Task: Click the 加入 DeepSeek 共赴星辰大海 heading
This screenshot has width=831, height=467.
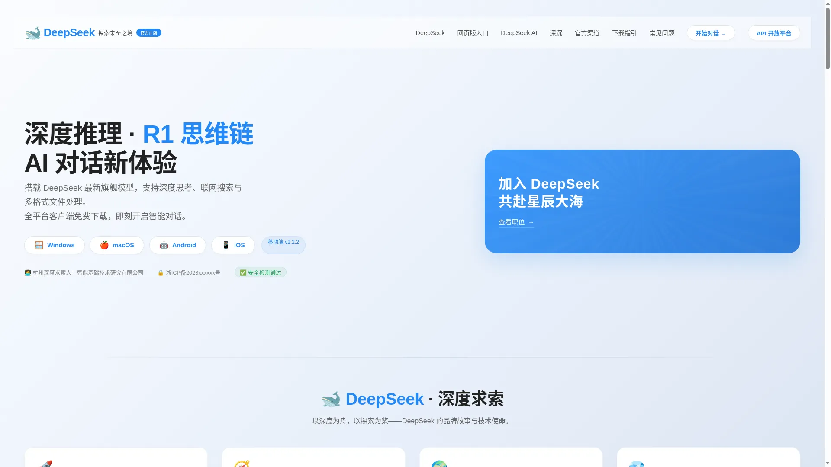Action: tap(549, 192)
